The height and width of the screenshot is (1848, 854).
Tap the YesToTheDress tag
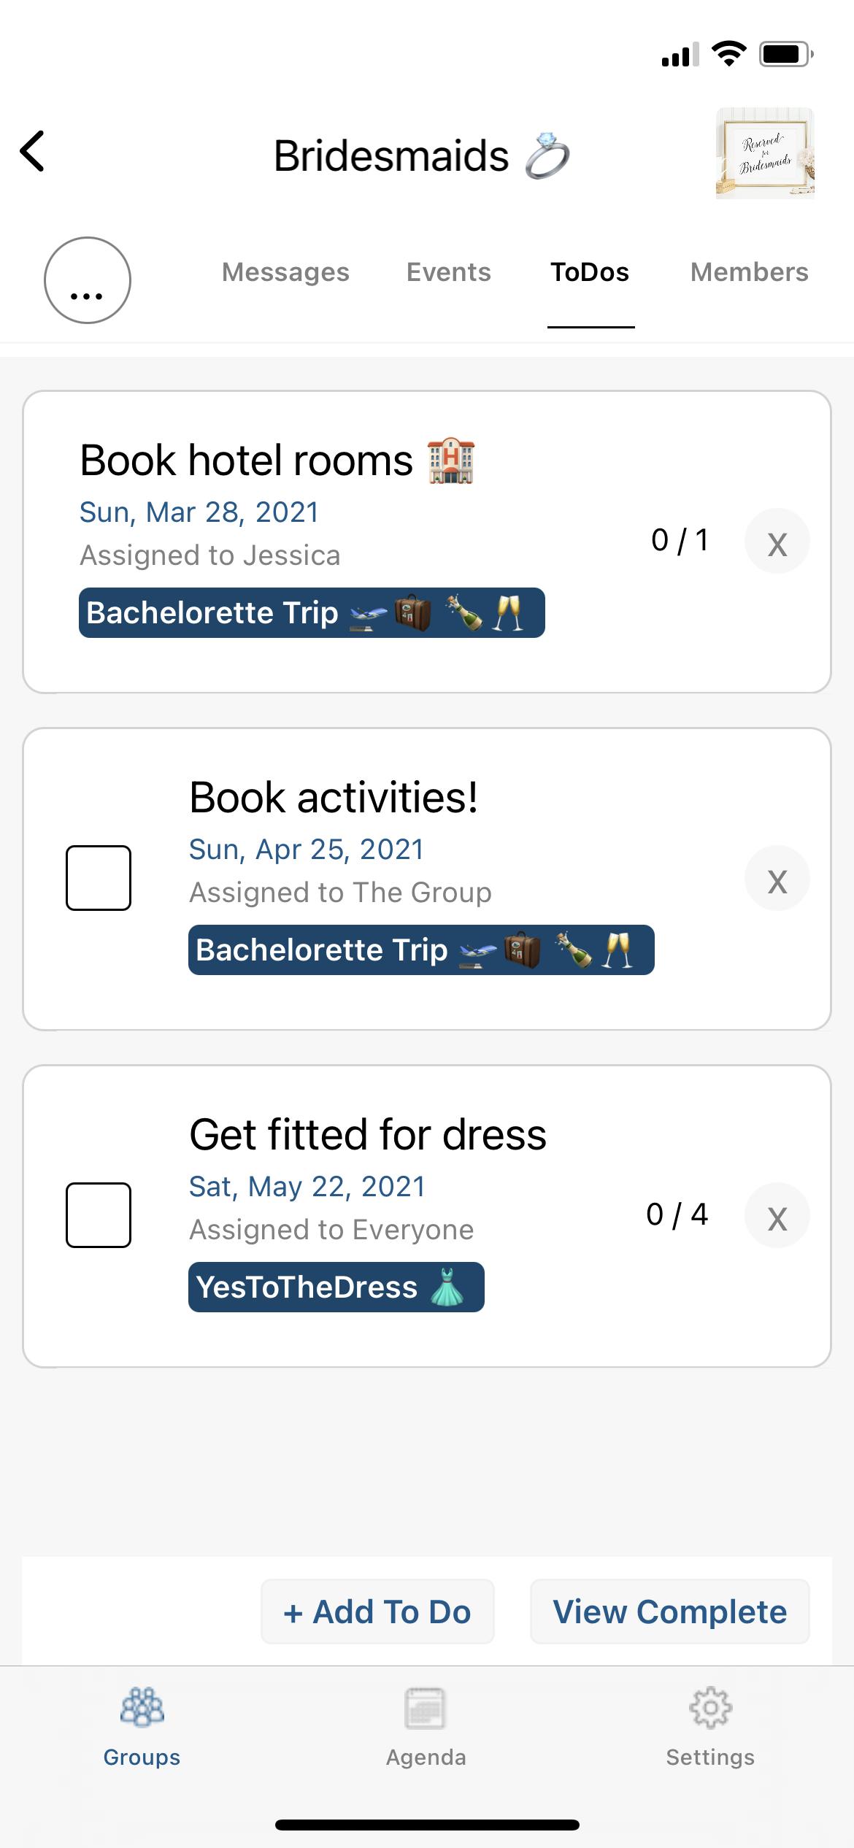(x=336, y=1287)
